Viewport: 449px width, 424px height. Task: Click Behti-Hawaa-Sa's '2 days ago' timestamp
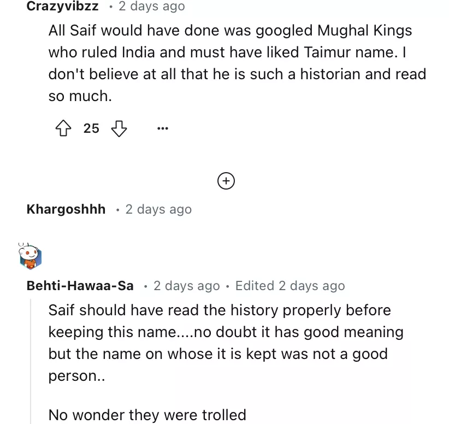[x=186, y=286]
